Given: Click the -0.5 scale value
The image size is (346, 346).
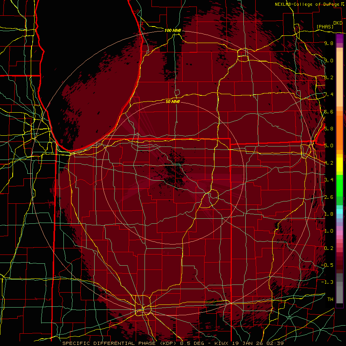Looking at the screenshot, I should click(327, 265).
